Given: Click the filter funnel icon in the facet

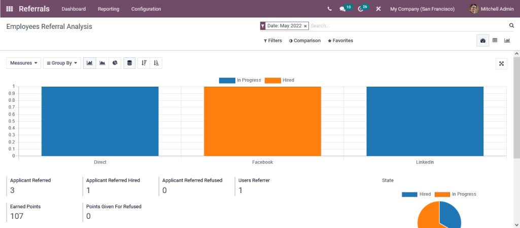Looking at the screenshot, I should (x=263, y=26).
